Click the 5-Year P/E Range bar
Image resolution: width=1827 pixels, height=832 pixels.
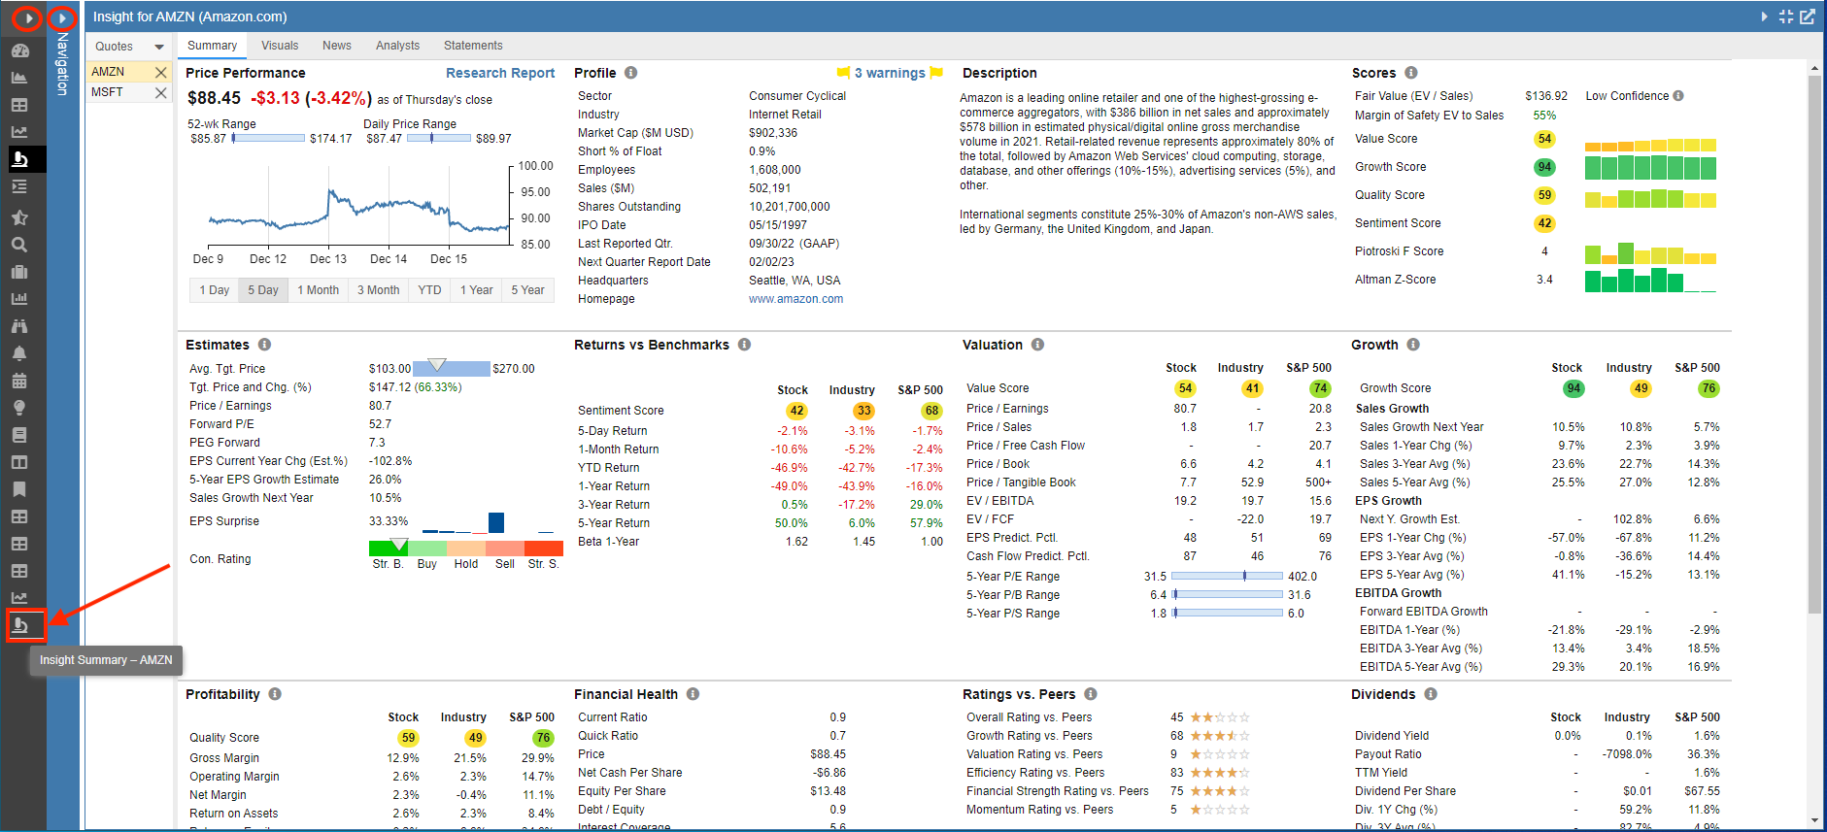[x=1228, y=577]
